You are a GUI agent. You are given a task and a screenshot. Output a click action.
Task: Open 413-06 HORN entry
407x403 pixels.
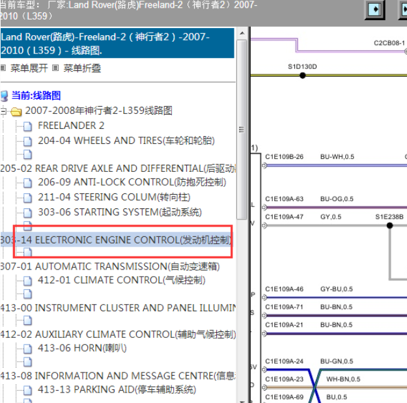click(x=82, y=348)
